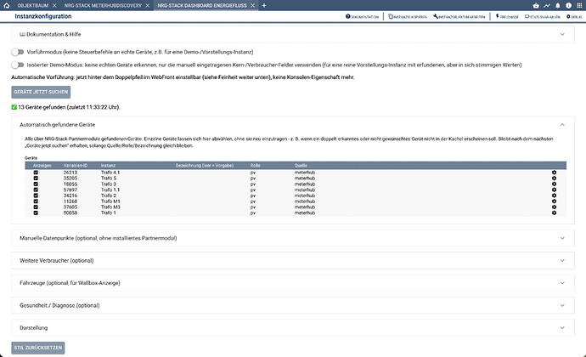Go to the home icon in the tab bar

pos(6,5)
